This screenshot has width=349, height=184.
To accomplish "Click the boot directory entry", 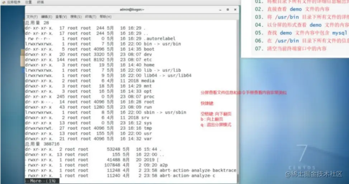I will [149, 49].
